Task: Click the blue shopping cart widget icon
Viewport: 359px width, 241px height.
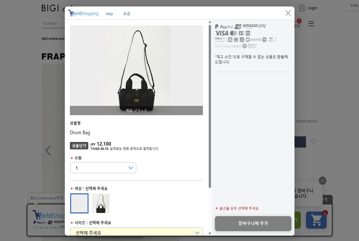Action: point(316,220)
